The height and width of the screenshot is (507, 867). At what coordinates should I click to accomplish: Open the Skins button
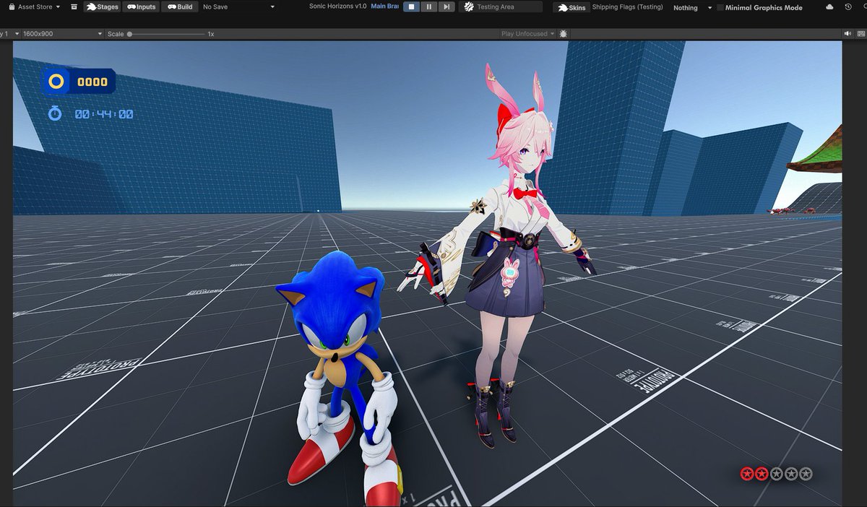[571, 7]
